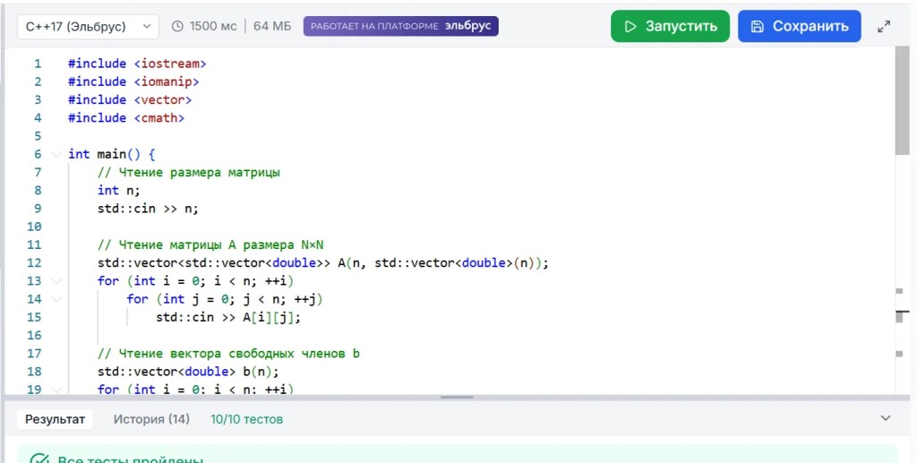This screenshot has width=917, height=463.
Task: Open the История (14) tab
Action: (x=151, y=419)
